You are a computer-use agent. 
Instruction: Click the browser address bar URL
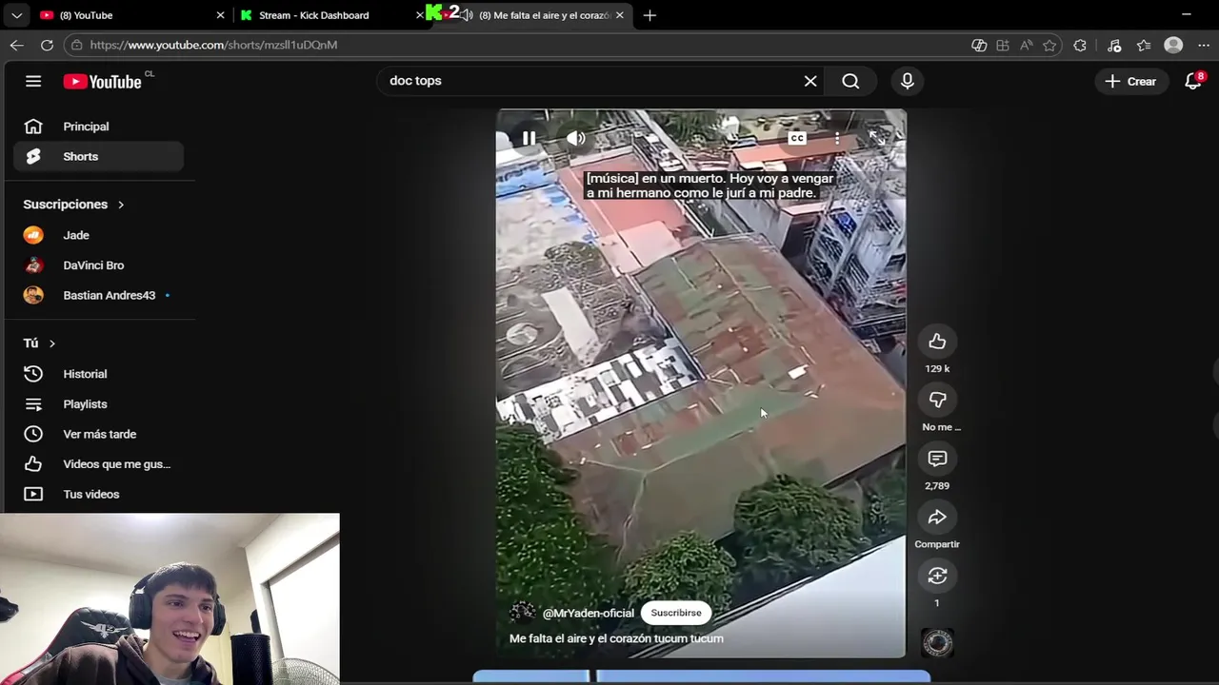pos(213,45)
